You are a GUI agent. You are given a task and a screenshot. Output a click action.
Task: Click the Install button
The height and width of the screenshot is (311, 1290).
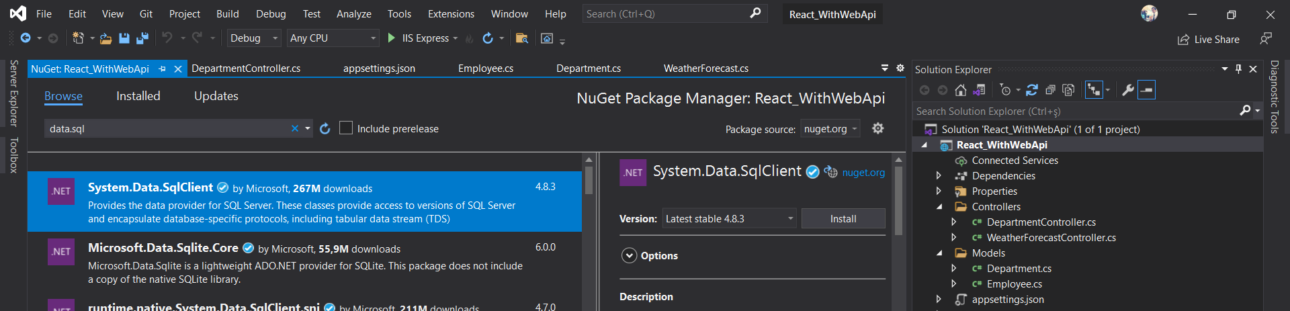[843, 219]
